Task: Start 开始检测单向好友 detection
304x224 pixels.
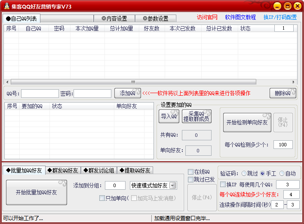Action: [247, 122]
